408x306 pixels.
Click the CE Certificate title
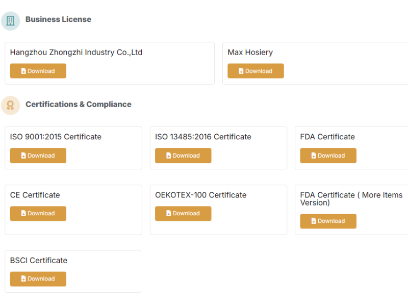click(35, 195)
